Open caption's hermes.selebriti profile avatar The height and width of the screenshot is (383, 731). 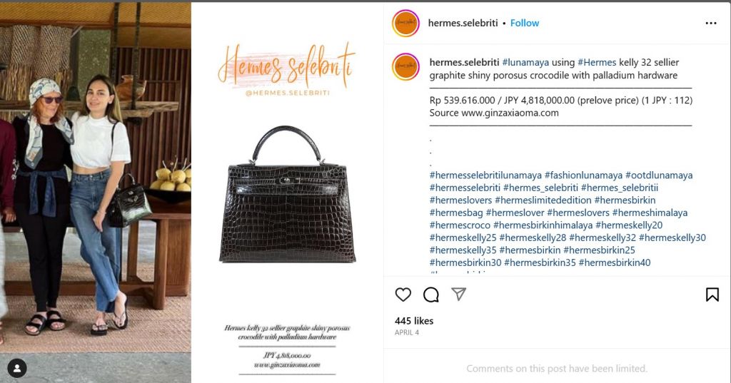(x=406, y=66)
